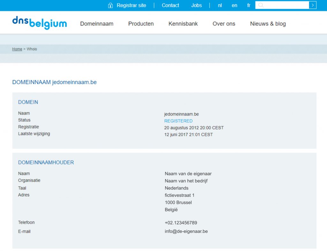The image size is (327, 251).
Task: Switch language to fr
Action: [x=248, y=5]
